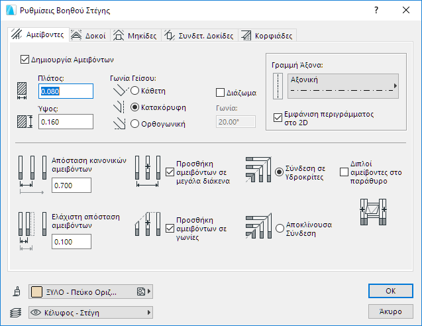Click the regular rafter spacing icon
Image resolution: width=422 pixels, height=326 pixels.
coord(32,175)
